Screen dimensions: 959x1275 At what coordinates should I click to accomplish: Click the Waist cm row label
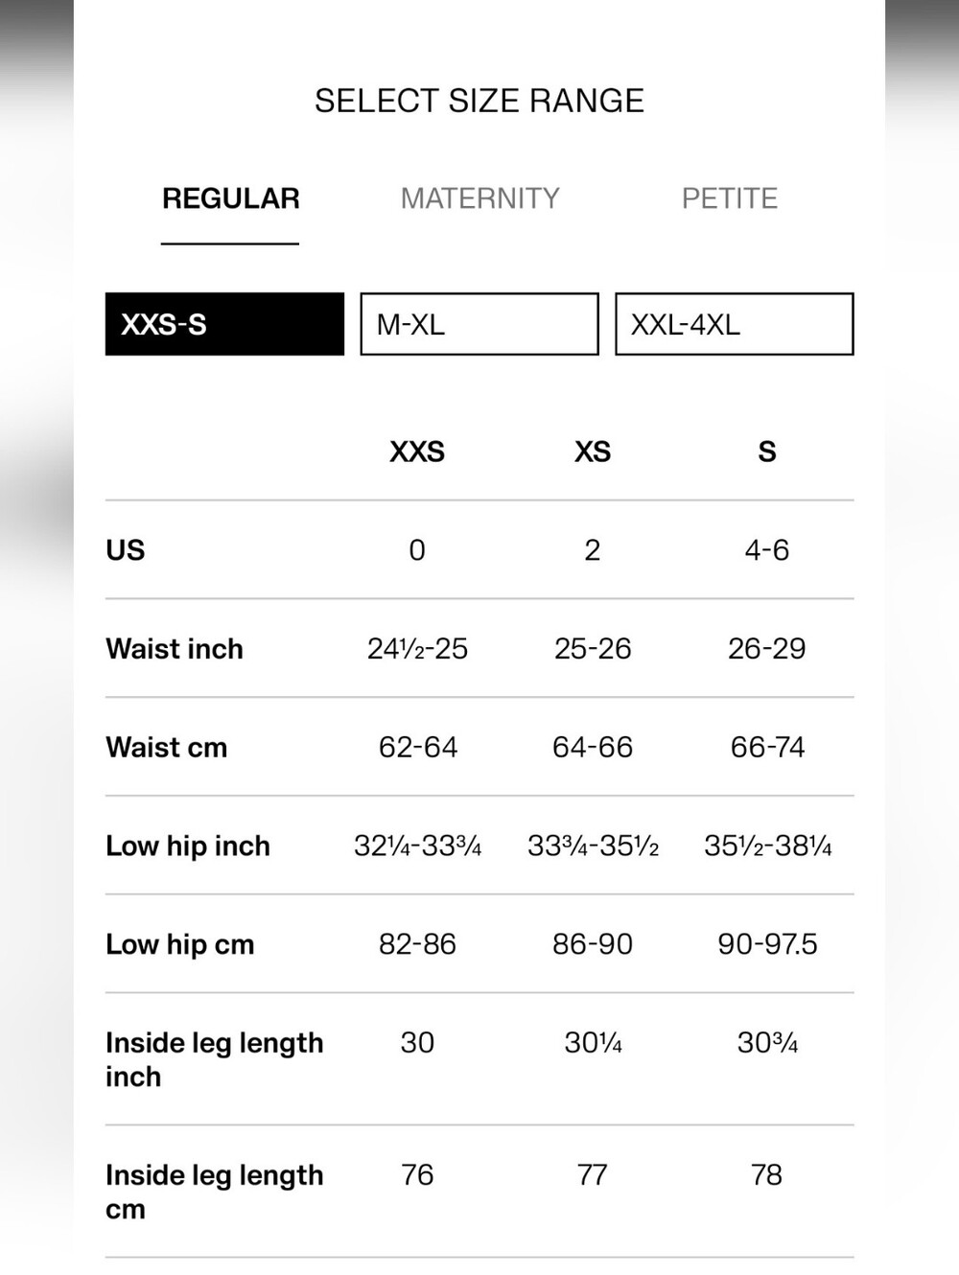[167, 748]
